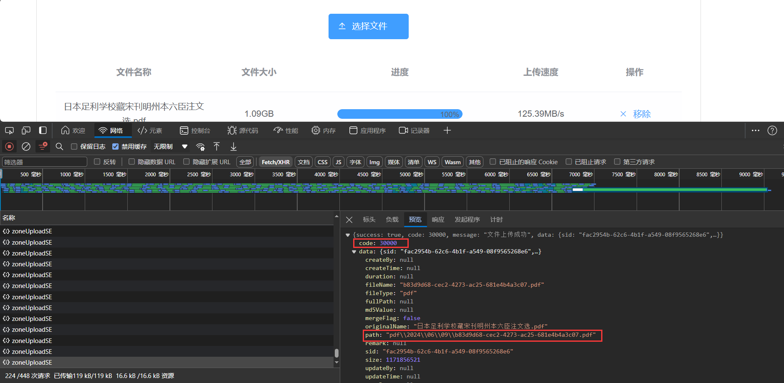
Task: Select the WS filter type
Action: 432,162
